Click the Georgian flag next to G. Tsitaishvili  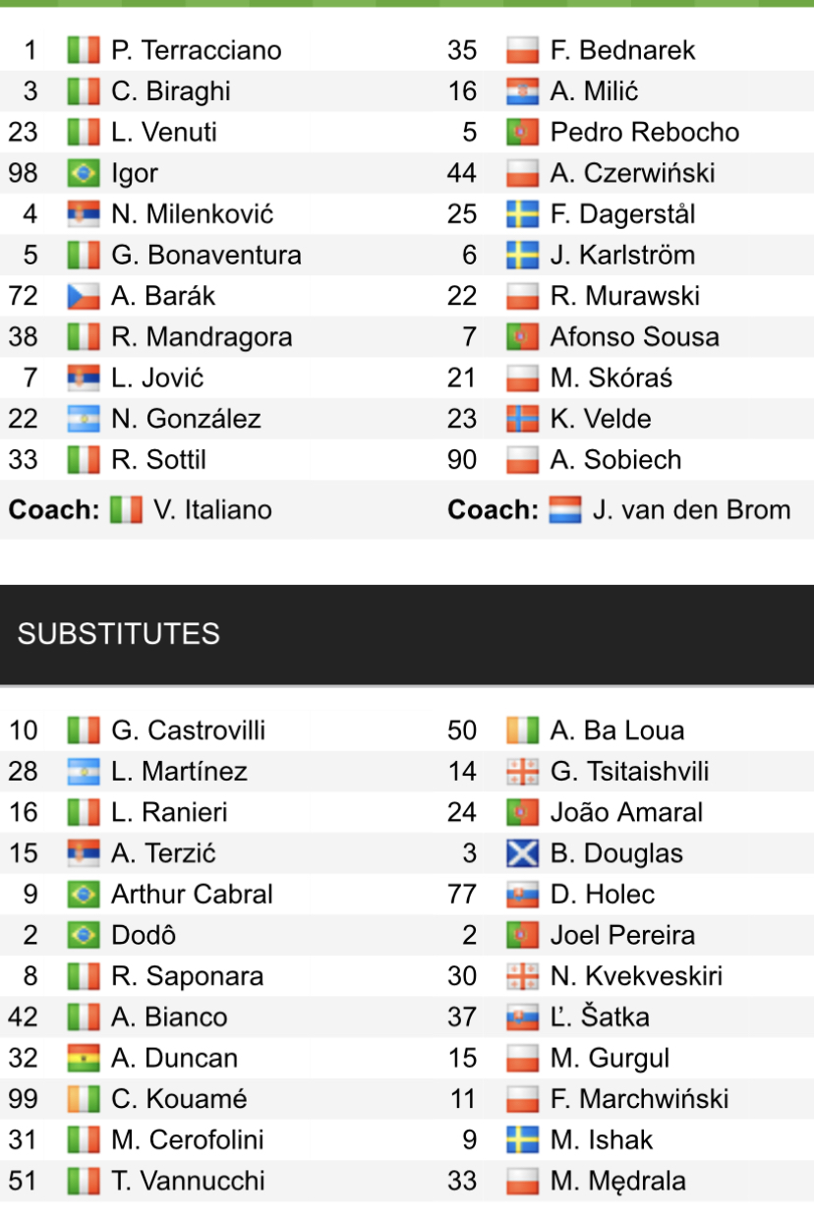pos(522,772)
